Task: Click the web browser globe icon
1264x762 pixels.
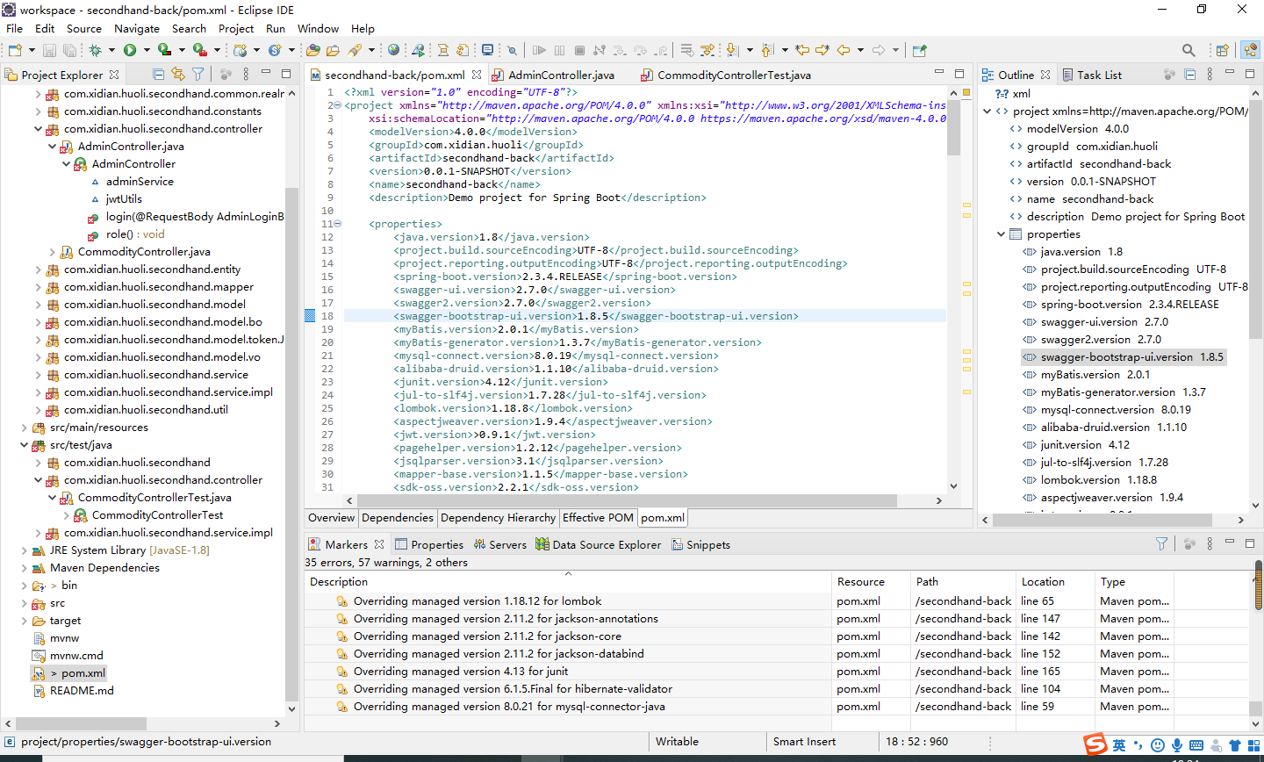Action: 393,50
